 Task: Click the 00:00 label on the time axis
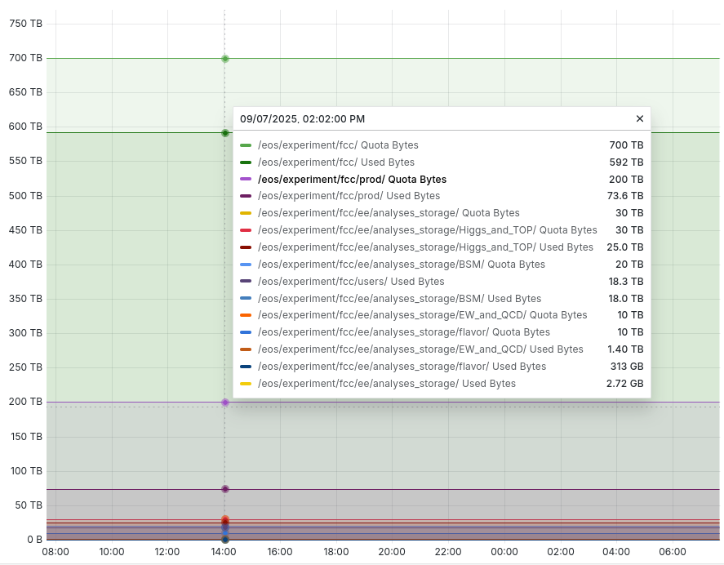pos(504,552)
